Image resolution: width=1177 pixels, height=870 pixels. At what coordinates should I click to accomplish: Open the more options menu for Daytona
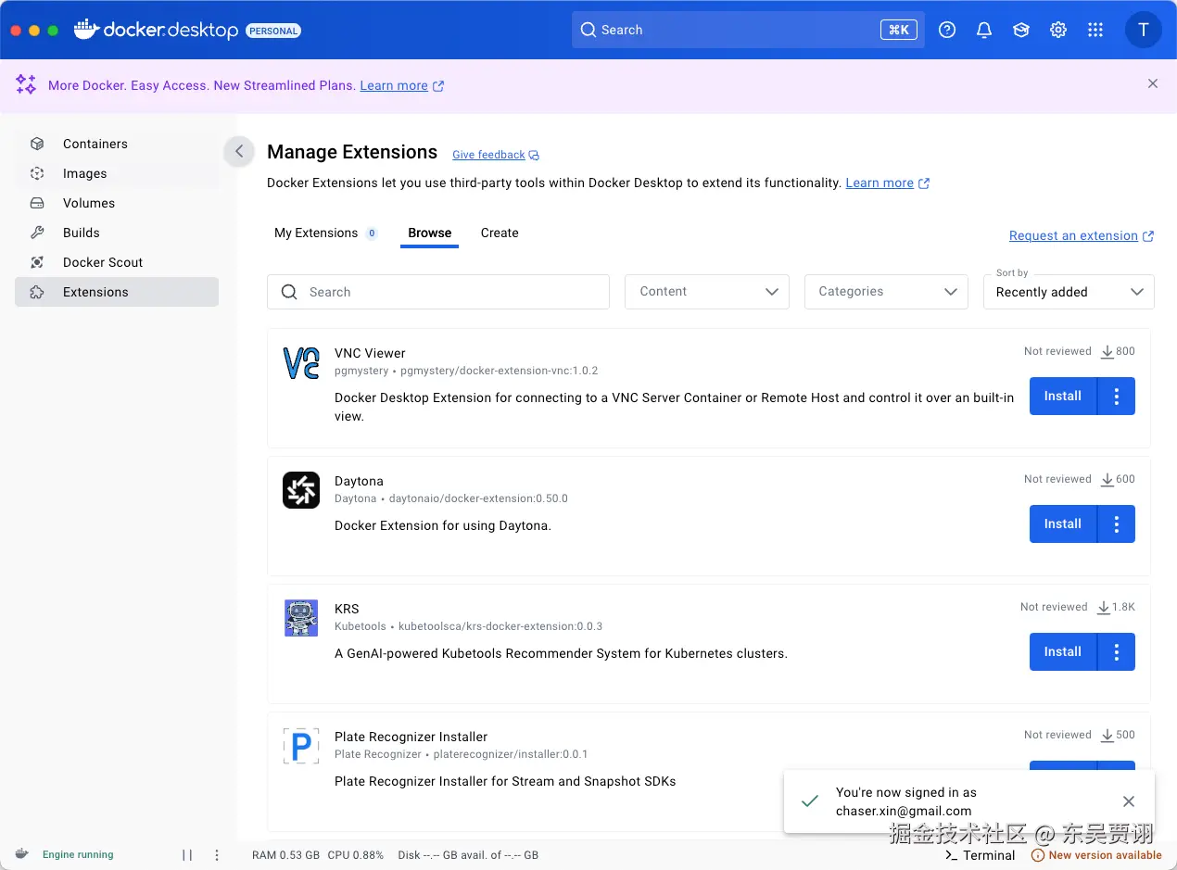[x=1117, y=524]
